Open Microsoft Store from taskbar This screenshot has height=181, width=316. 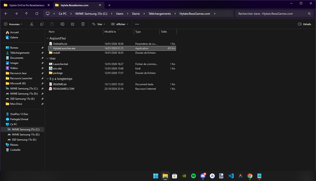(175, 176)
